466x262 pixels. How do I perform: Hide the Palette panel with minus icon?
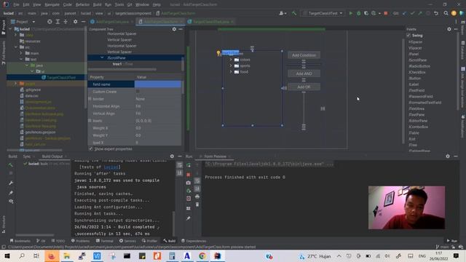click(457, 29)
